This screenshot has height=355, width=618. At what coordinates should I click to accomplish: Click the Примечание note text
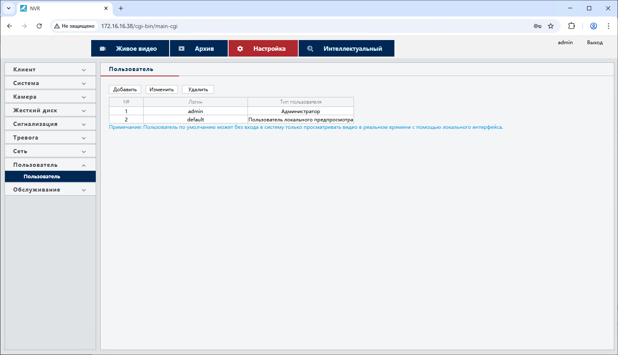(x=306, y=127)
